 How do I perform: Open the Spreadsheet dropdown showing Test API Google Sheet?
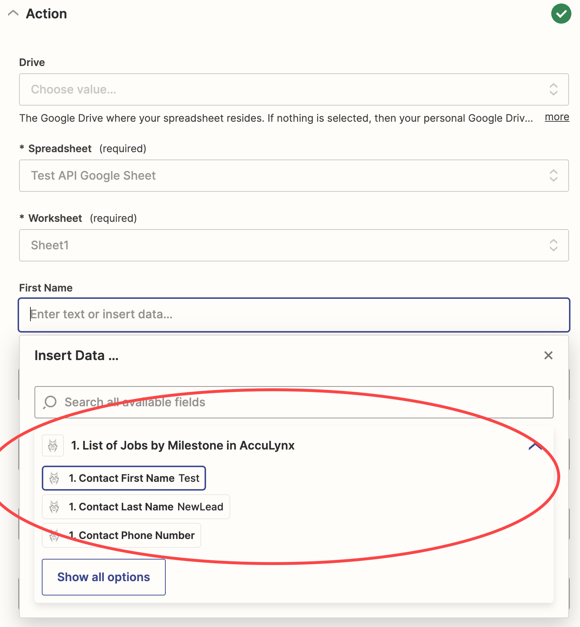point(294,176)
